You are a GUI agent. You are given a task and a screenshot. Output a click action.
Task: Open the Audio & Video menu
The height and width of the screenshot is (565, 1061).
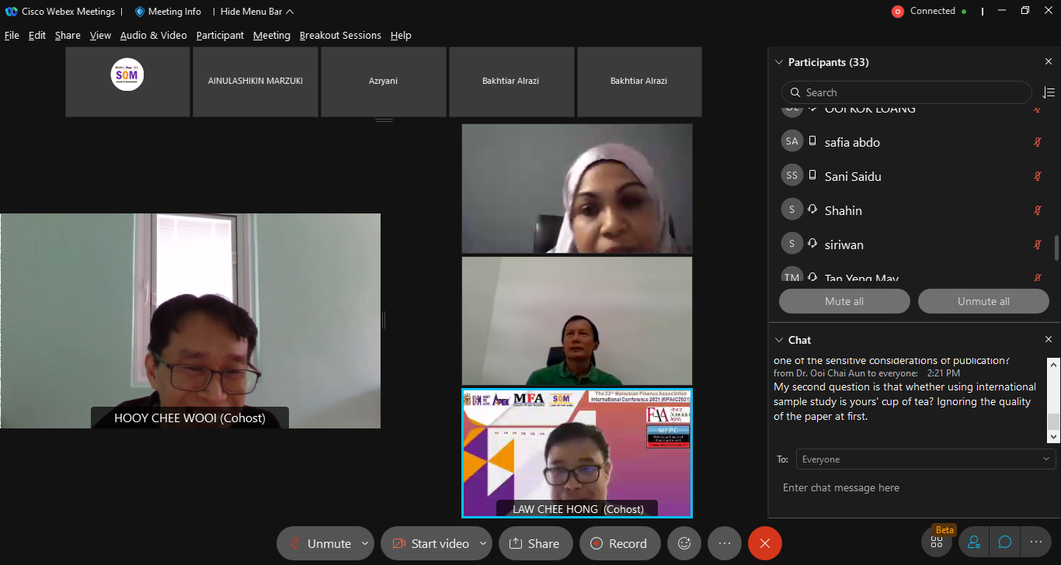pyautogui.click(x=153, y=36)
